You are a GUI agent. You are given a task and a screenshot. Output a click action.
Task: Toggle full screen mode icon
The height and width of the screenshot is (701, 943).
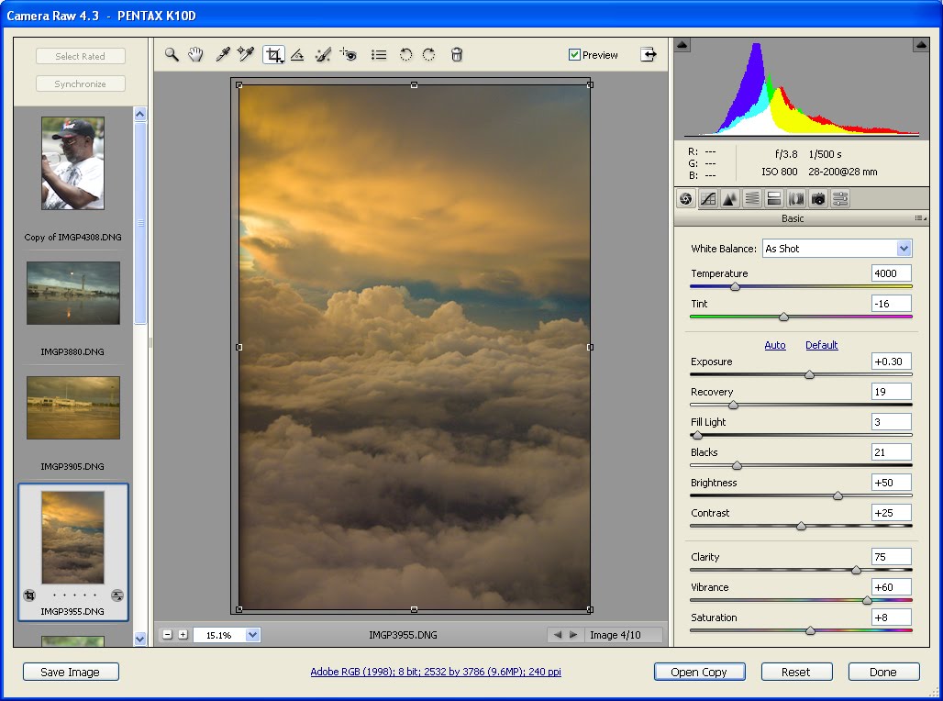(649, 54)
